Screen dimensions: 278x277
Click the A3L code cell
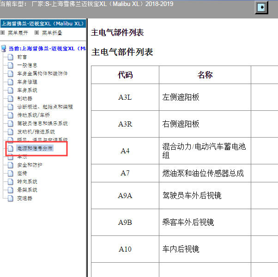click(125, 97)
